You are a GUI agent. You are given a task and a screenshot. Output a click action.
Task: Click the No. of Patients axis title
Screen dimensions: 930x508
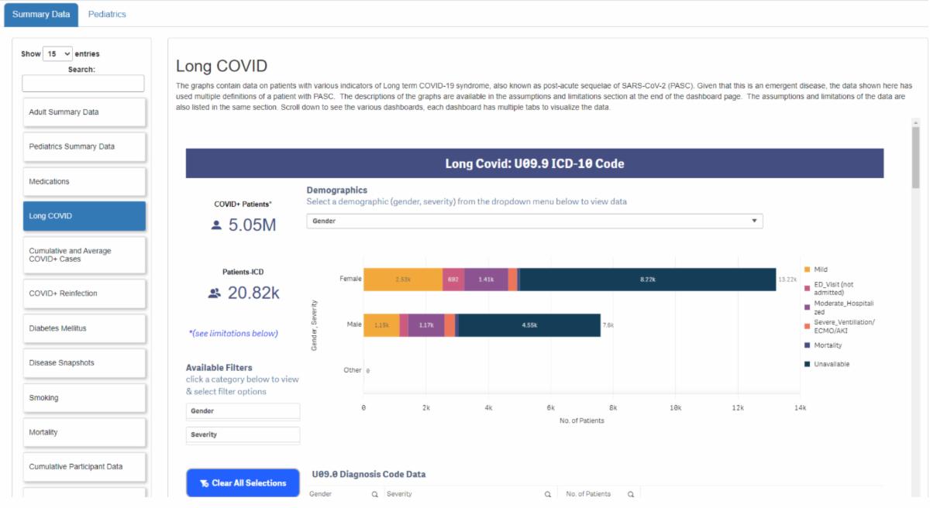point(582,420)
